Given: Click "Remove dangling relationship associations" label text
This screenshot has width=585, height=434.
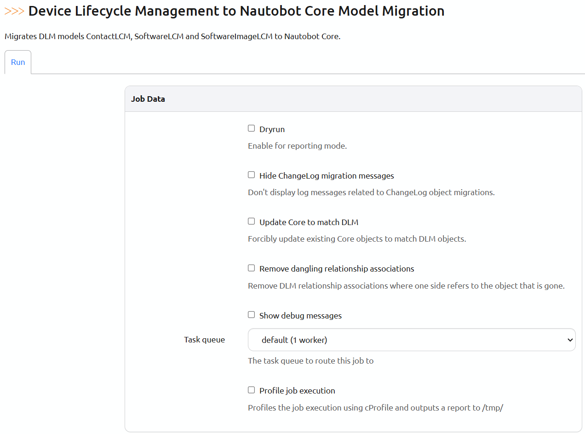Looking at the screenshot, I should click(x=337, y=269).
